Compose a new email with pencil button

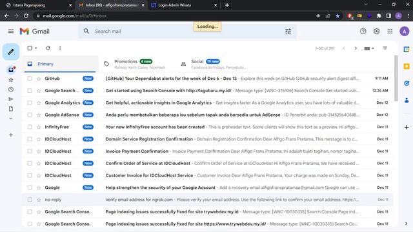click(11, 52)
